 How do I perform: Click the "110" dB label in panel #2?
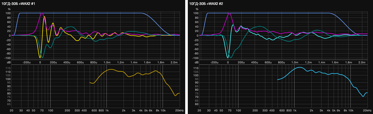tap(196, 68)
